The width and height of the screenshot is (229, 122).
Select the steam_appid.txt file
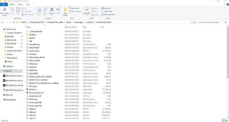[36, 106]
